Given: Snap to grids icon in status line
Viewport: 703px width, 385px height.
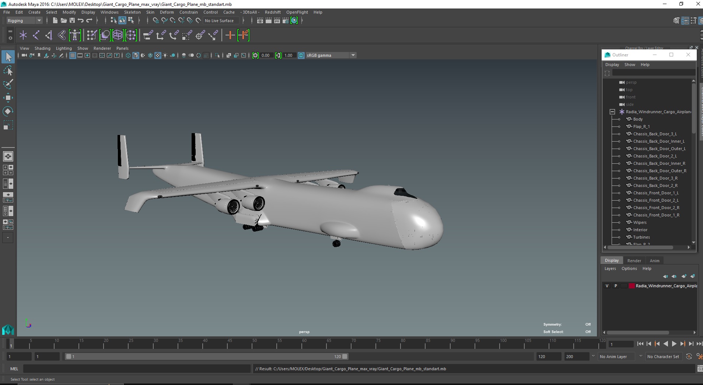Looking at the screenshot, I should tap(156, 21).
